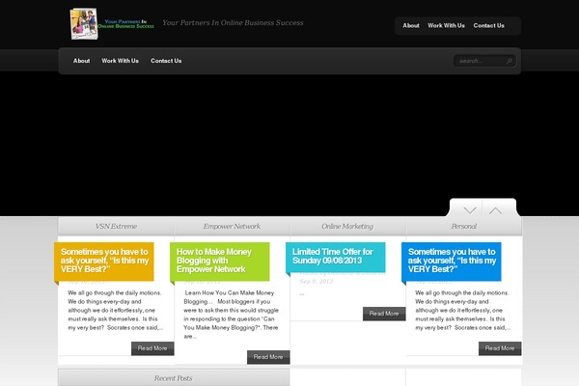This screenshot has height=386, width=579.
Task: Click Read More under Empower Network post
Action: [268, 357]
